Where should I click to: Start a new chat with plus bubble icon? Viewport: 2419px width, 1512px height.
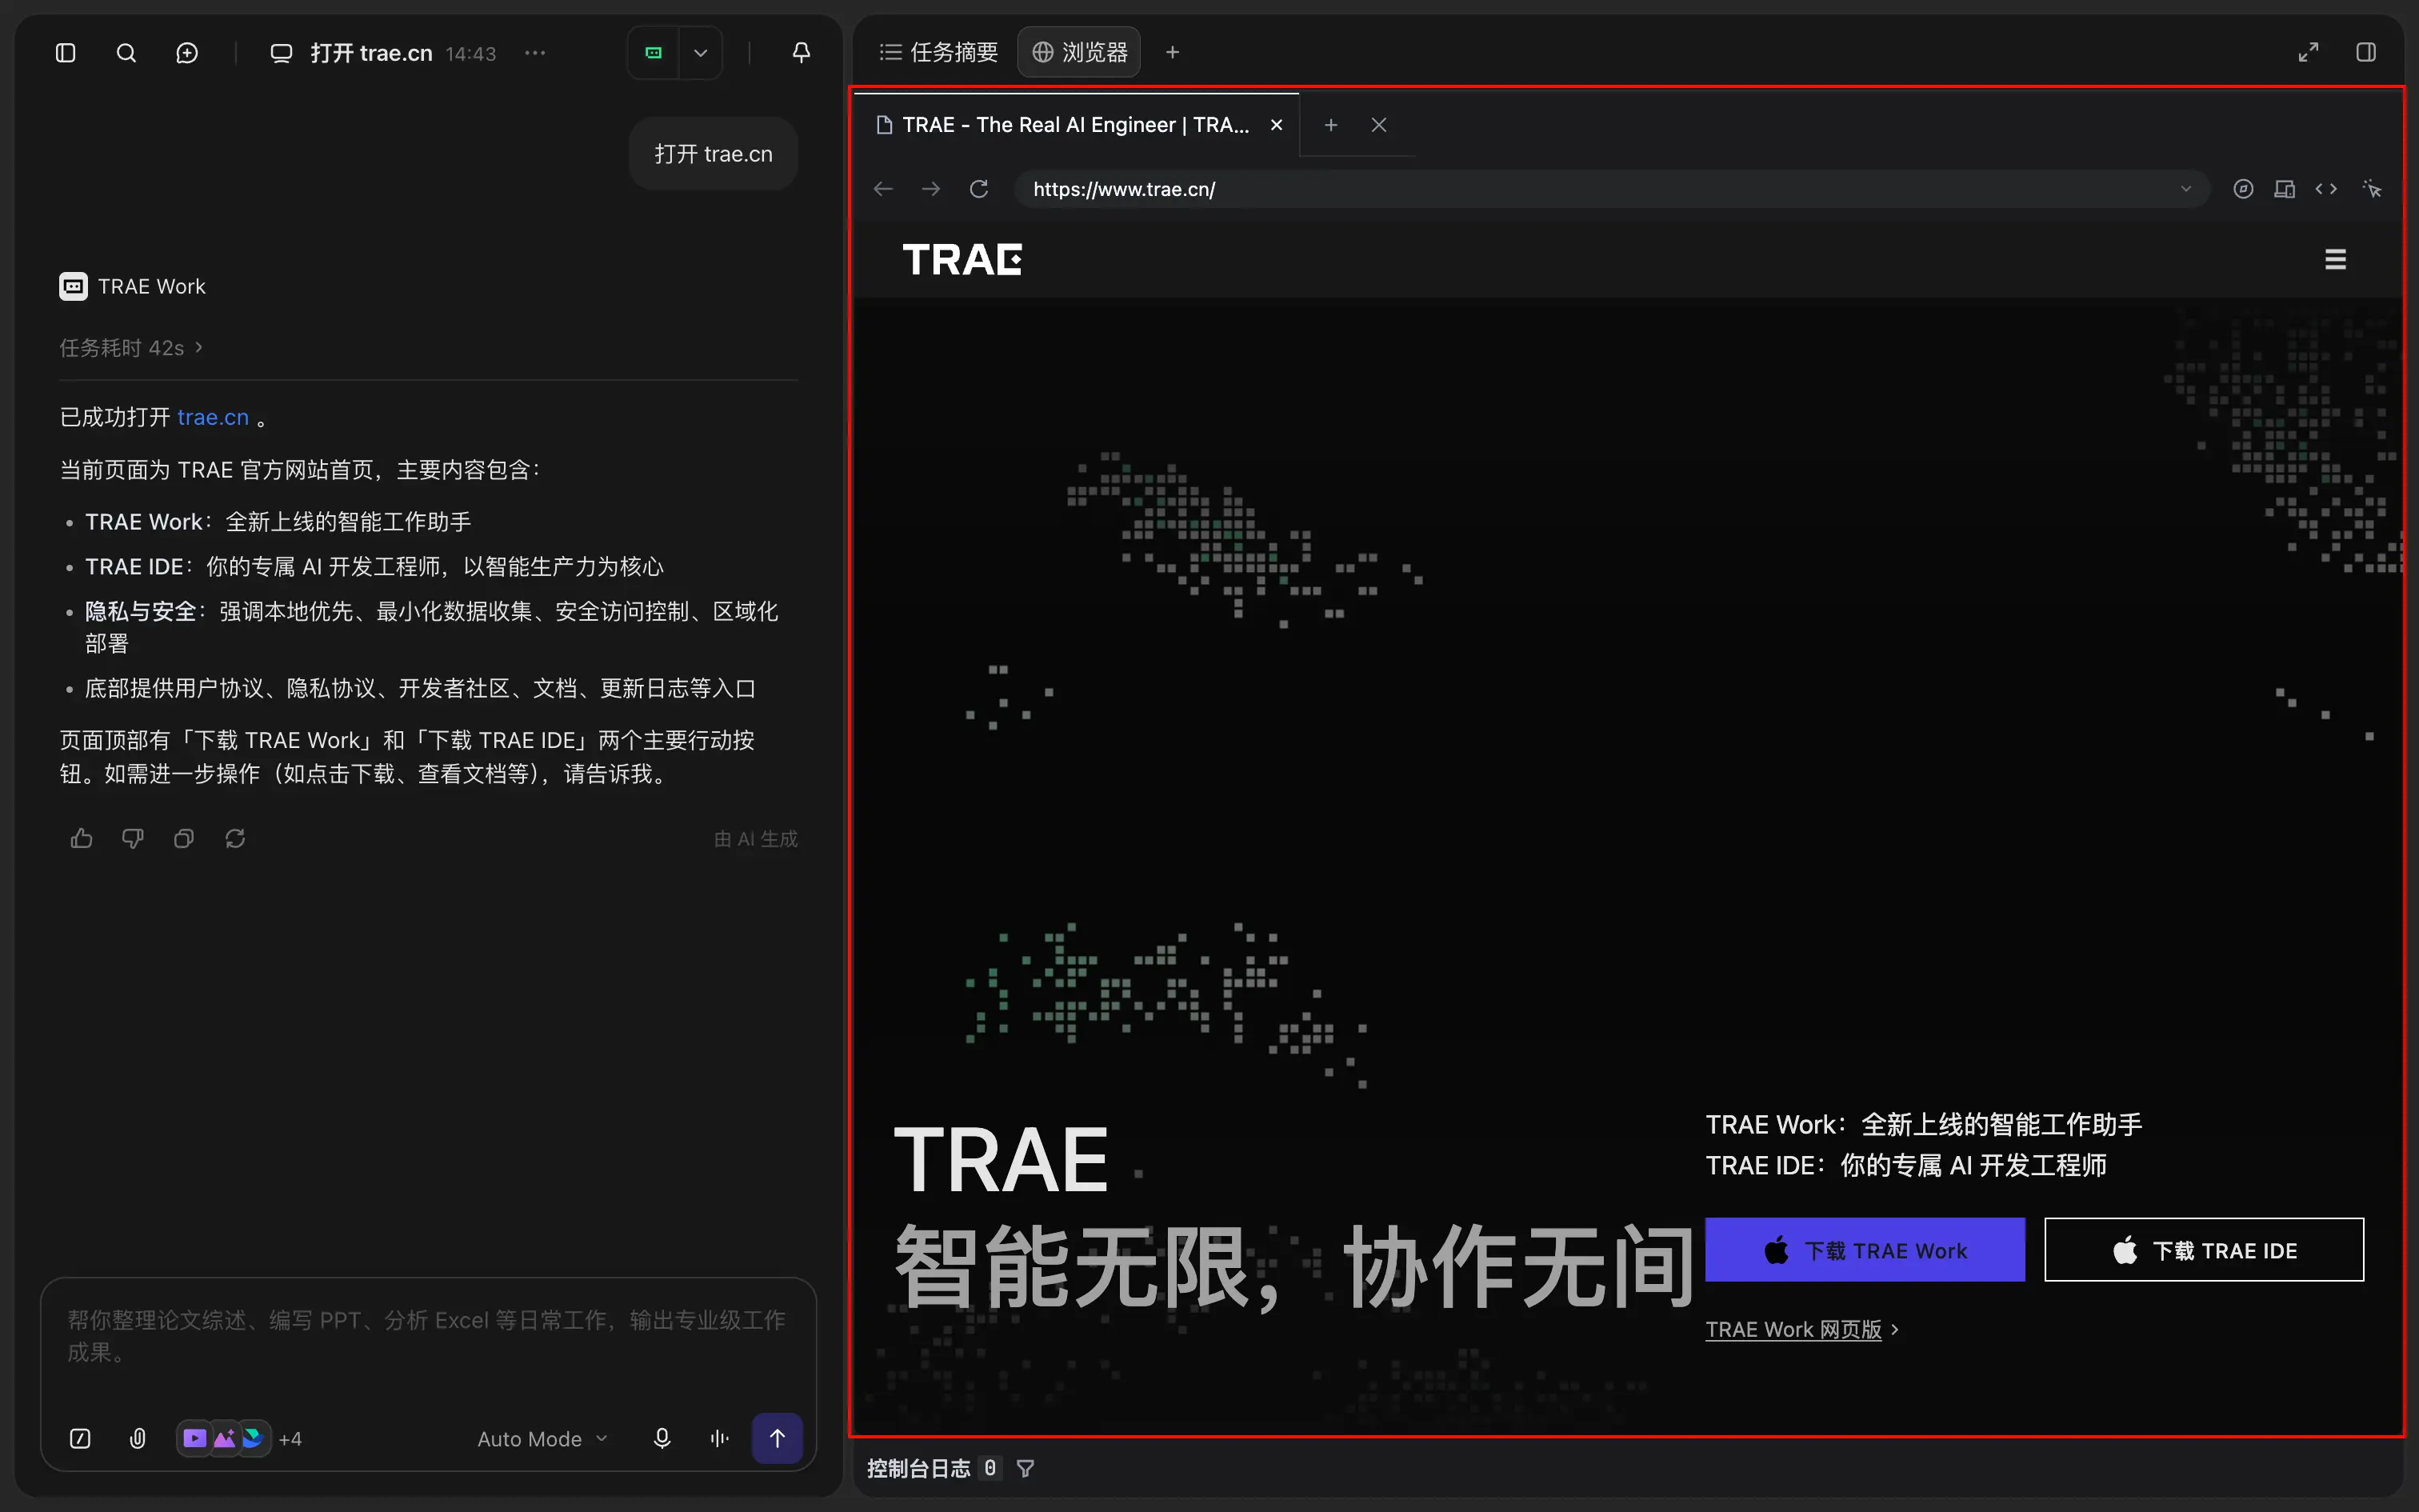(187, 53)
